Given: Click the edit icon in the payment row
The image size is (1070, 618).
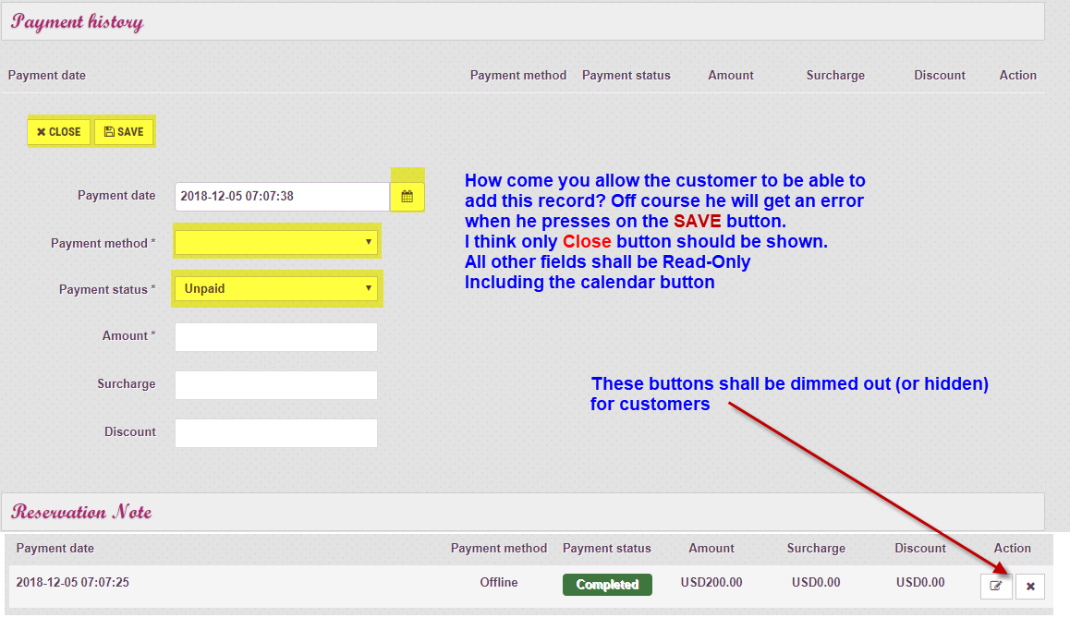Looking at the screenshot, I should pyautogui.click(x=996, y=586).
